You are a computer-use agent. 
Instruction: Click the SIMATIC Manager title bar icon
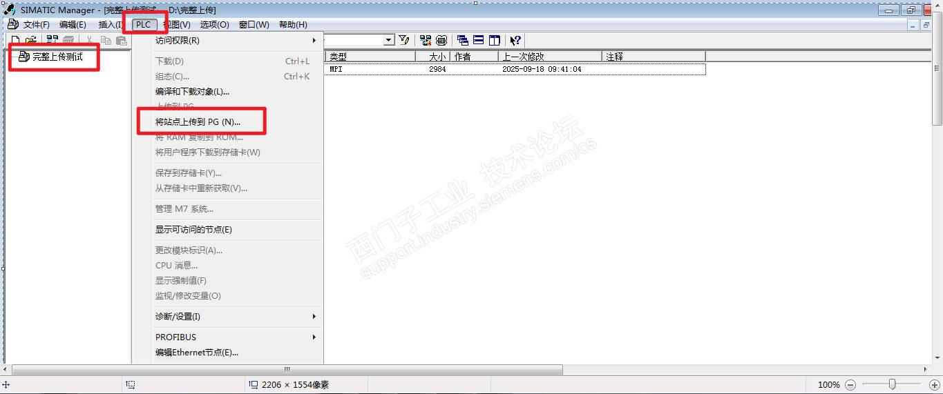point(10,10)
